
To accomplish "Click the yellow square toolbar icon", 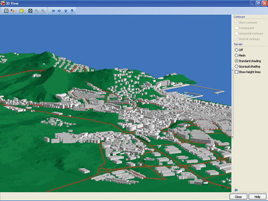I will click(21, 11).
